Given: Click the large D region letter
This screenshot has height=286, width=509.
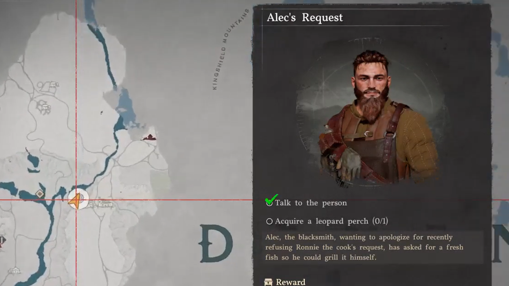Looking at the screenshot, I should pos(216,243).
